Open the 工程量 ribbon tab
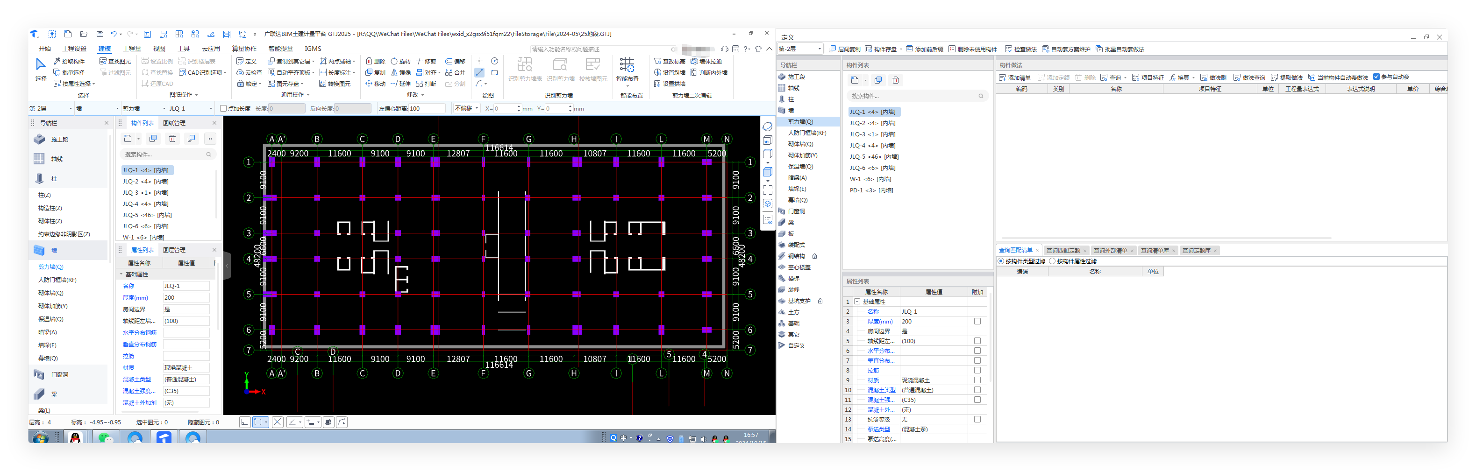 click(132, 49)
